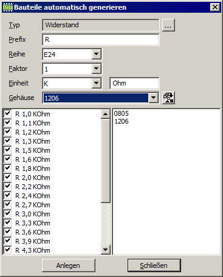Click the Schließen button
This screenshot has width=223, height=277.
(x=154, y=265)
